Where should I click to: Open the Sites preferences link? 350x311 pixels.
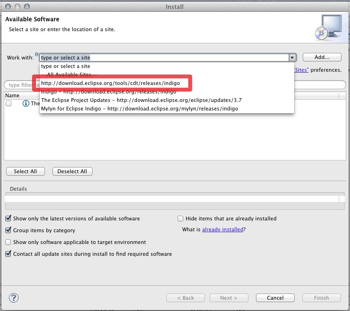point(301,70)
